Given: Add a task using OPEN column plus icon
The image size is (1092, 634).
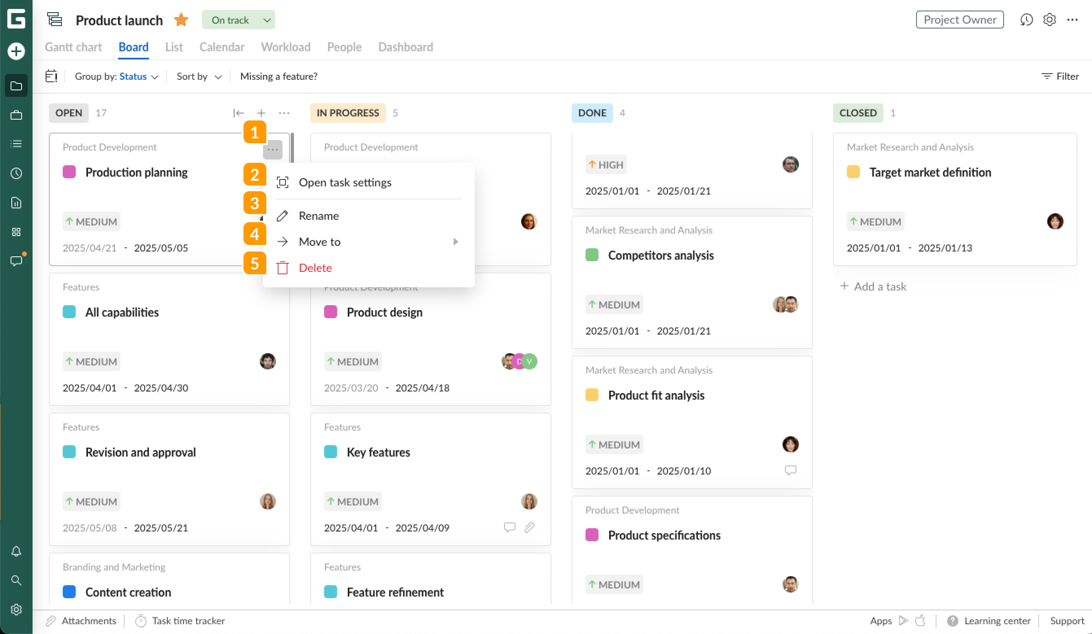Looking at the screenshot, I should tap(261, 113).
